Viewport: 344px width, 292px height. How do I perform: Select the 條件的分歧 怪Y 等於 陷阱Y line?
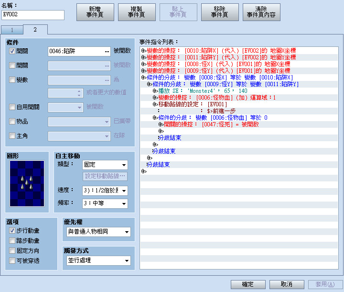(239, 84)
